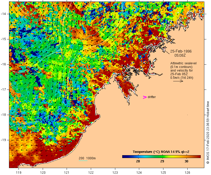Viewport: 211px width, 175px height.
Task: Click latitude label '-15'
Action: tap(3, 39)
